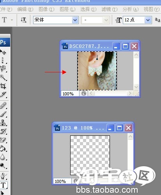Click the font size TT icon
Image resolution: width=161 pixels, height=195 pixels.
(x=119, y=20)
